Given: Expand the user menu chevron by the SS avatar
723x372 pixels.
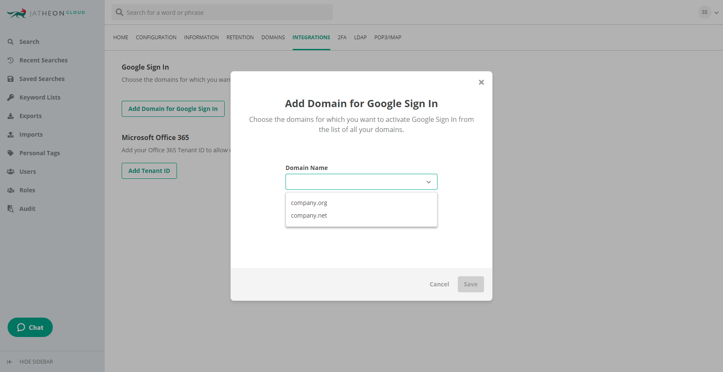Looking at the screenshot, I should point(716,13).
